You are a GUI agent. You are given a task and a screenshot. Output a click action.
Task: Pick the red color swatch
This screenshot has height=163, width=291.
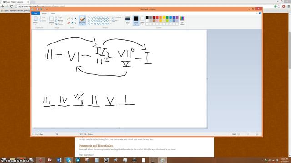157,17
